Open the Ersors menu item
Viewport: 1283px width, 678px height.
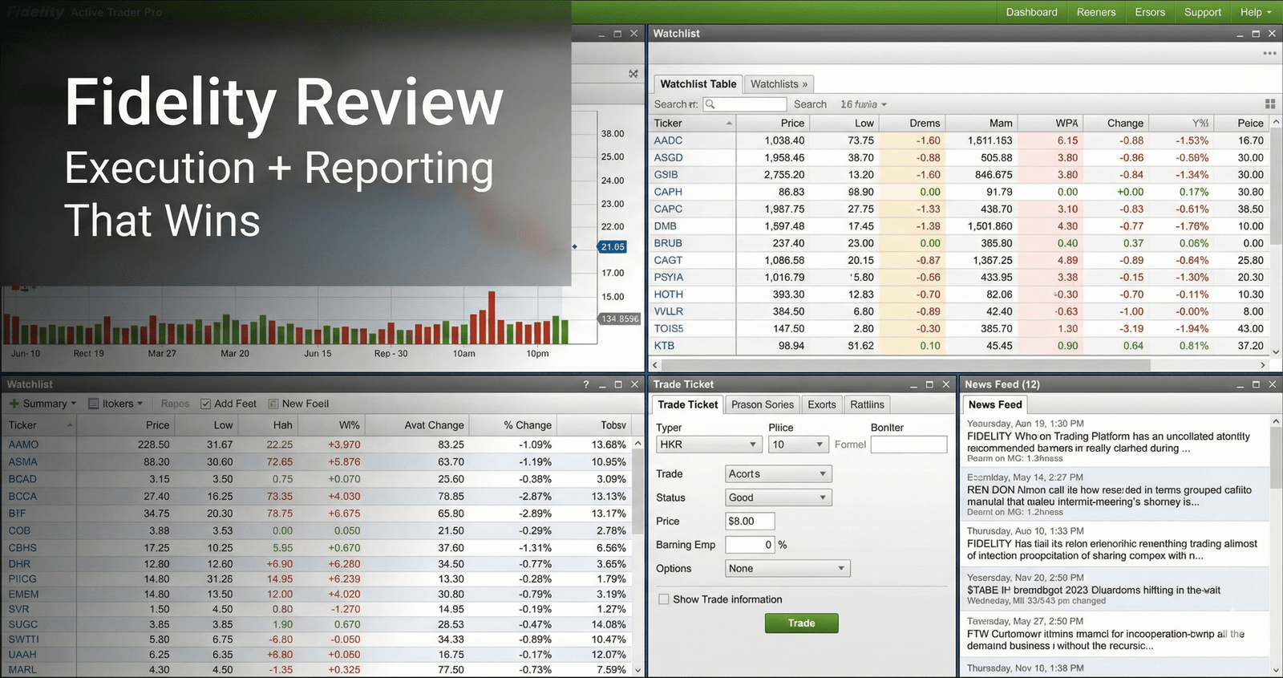(x=1149, y=12)
